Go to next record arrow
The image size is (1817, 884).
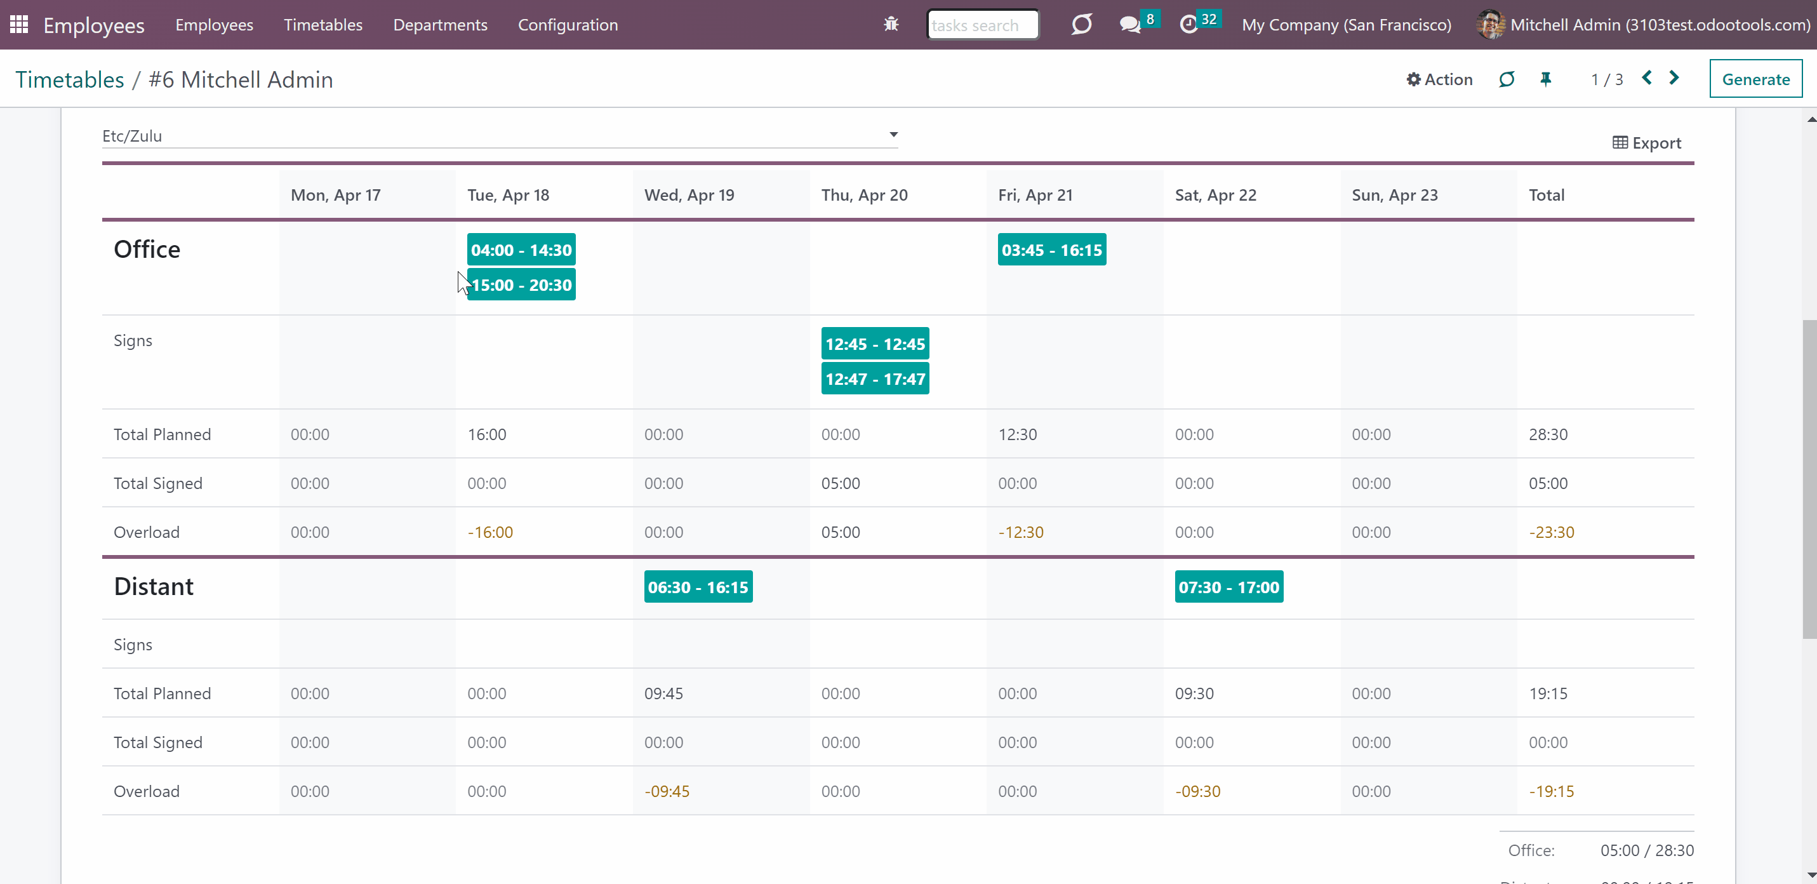[x=1674, y=78]
